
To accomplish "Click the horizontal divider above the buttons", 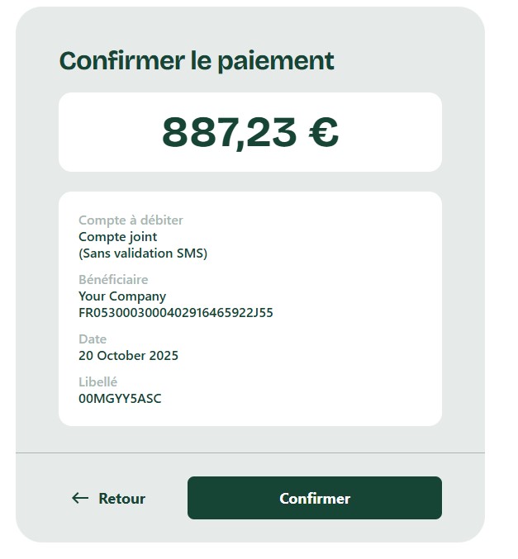I will pos(249,452).
